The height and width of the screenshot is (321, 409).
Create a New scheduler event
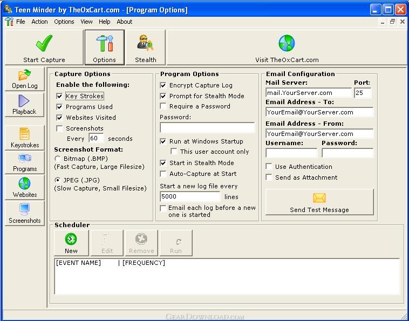71,243
